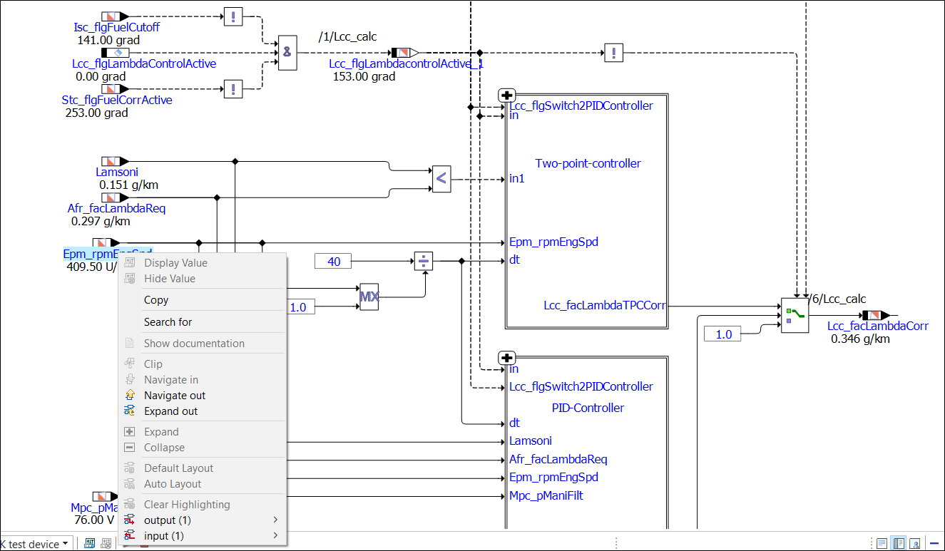The height and width of the screenshot is (551, 945).
Task: Click the NOT operator above the Two-point-controller
Action: coord(613,52)
